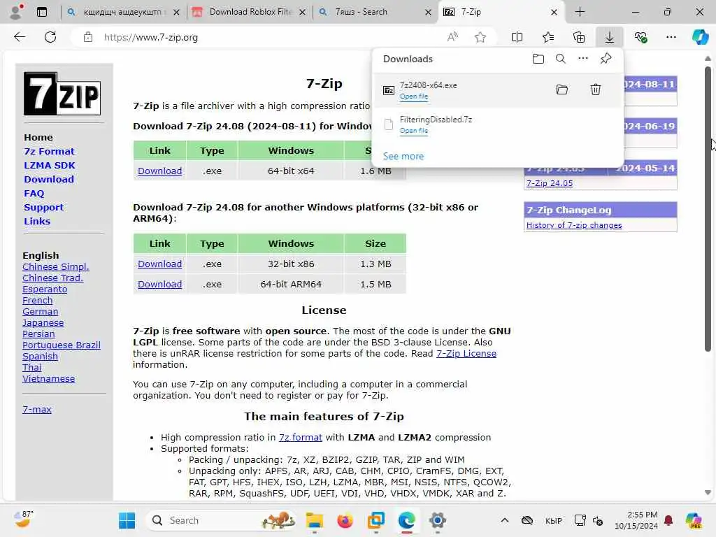Open 7-Zip License link
This screenshot has width=716, height=537.
click(x=466, y=353)
